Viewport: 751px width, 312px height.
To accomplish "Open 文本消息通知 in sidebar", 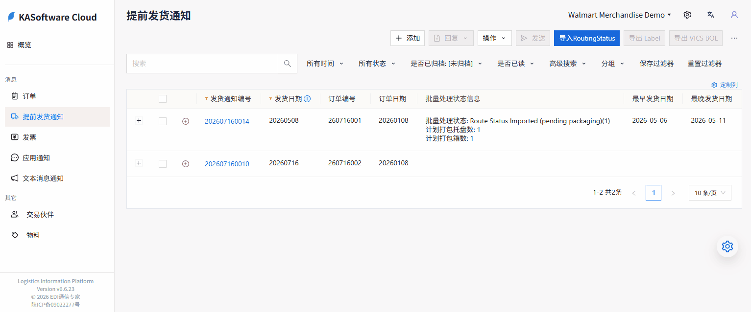I will coord(57,178).
